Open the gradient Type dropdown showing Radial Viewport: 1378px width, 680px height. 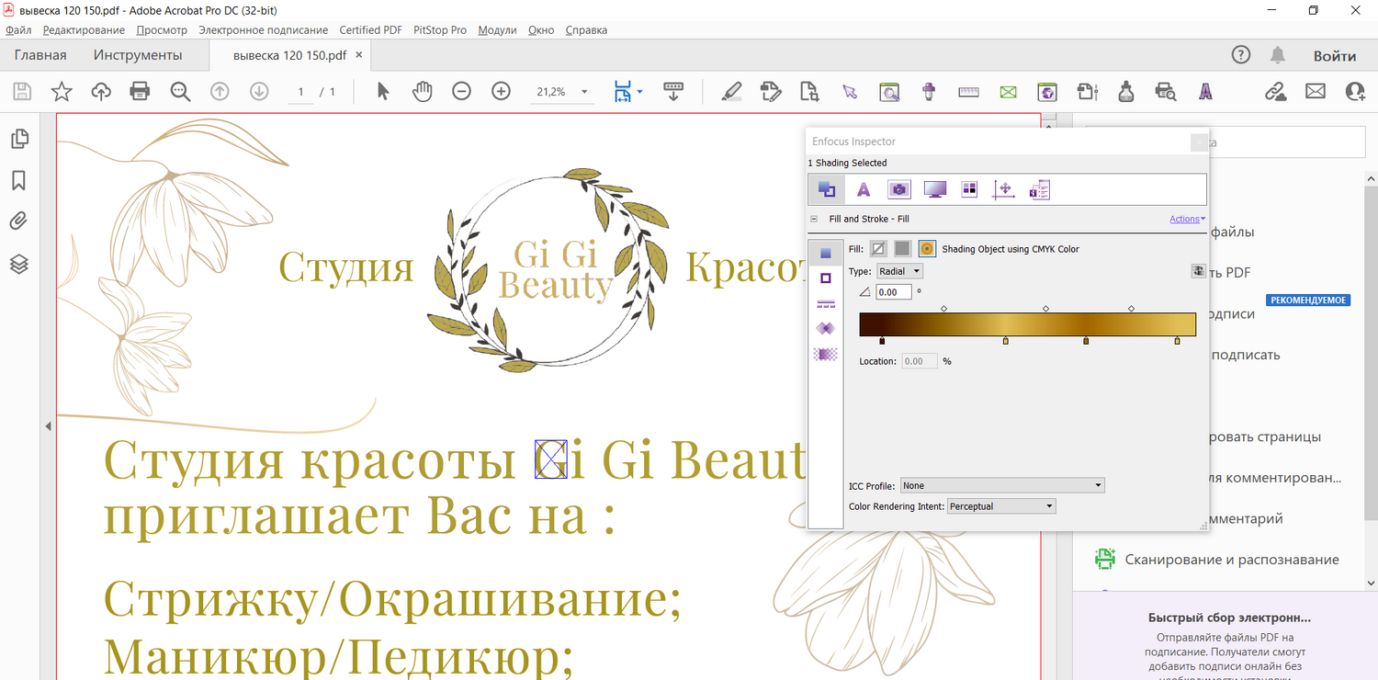pos(899,271)
